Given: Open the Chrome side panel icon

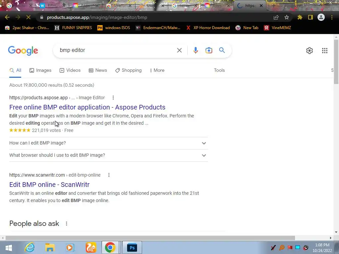Looking at the screenshot, I should point(311,17).
